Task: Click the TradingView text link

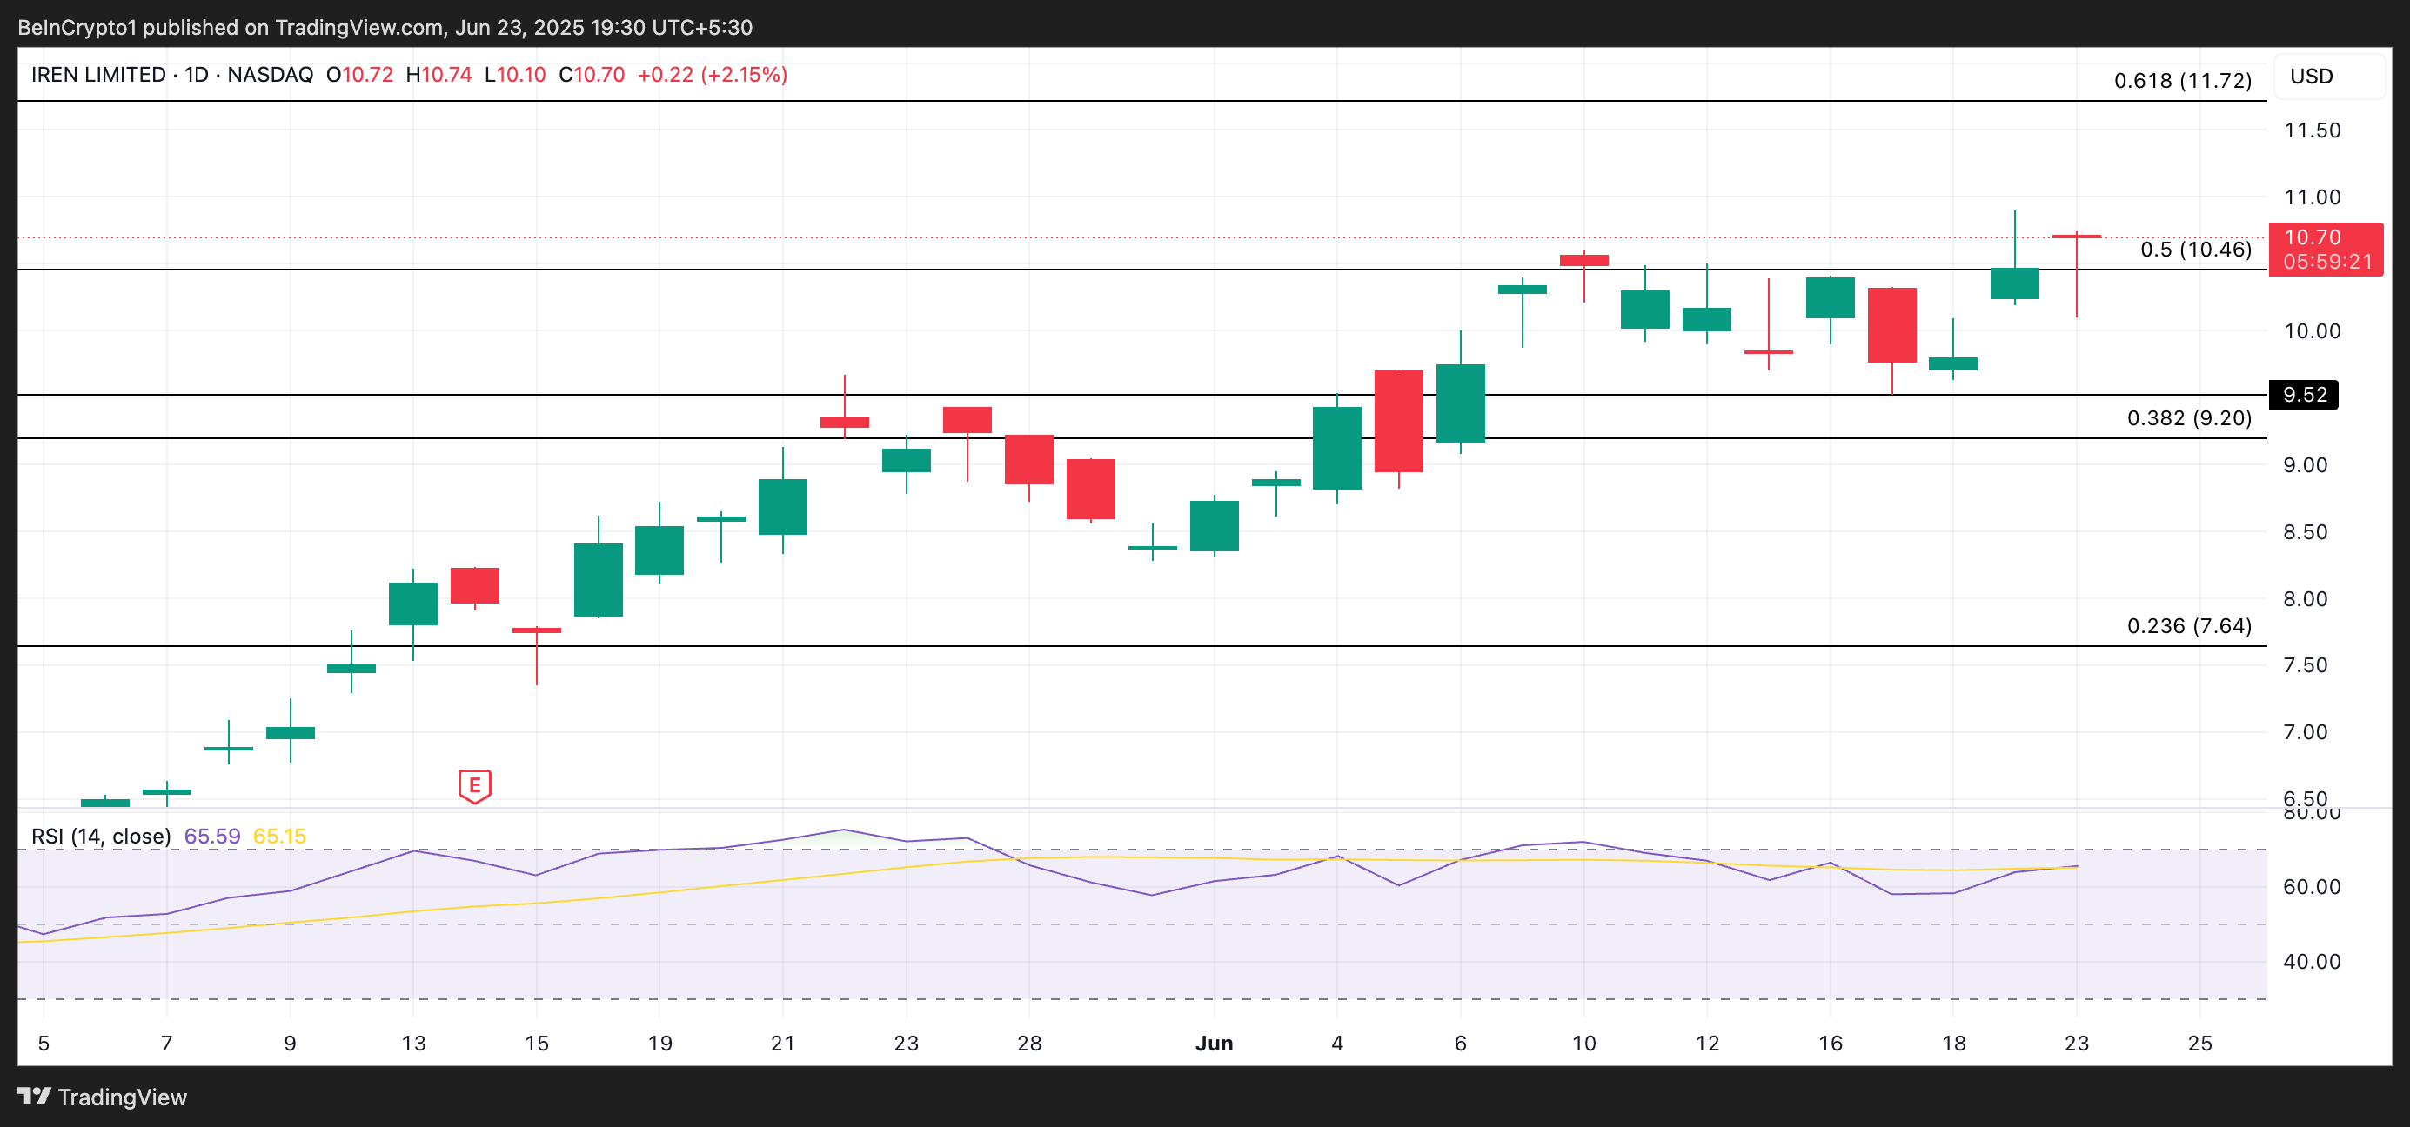Action: [x=122, y=1097]
